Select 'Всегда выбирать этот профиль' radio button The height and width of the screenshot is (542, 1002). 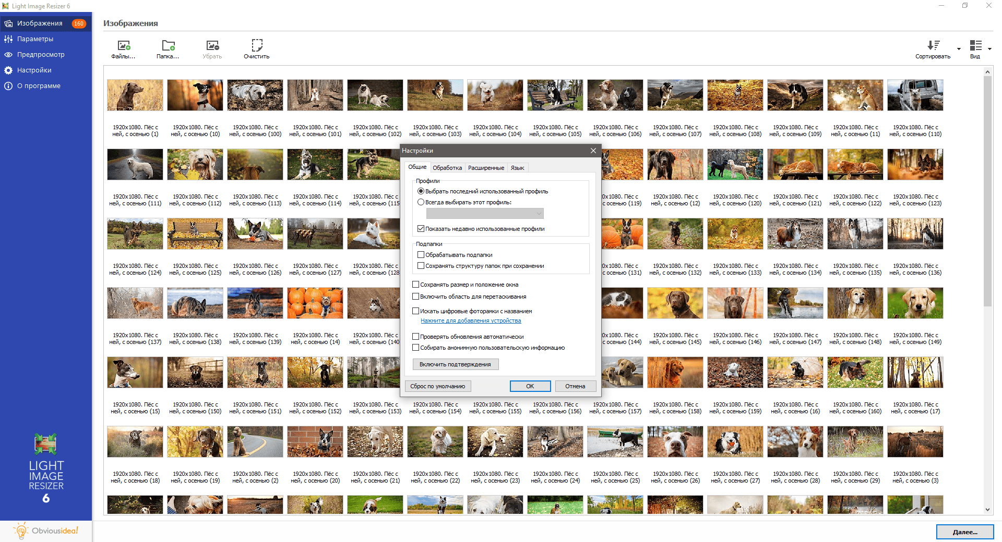click(421, 202)
